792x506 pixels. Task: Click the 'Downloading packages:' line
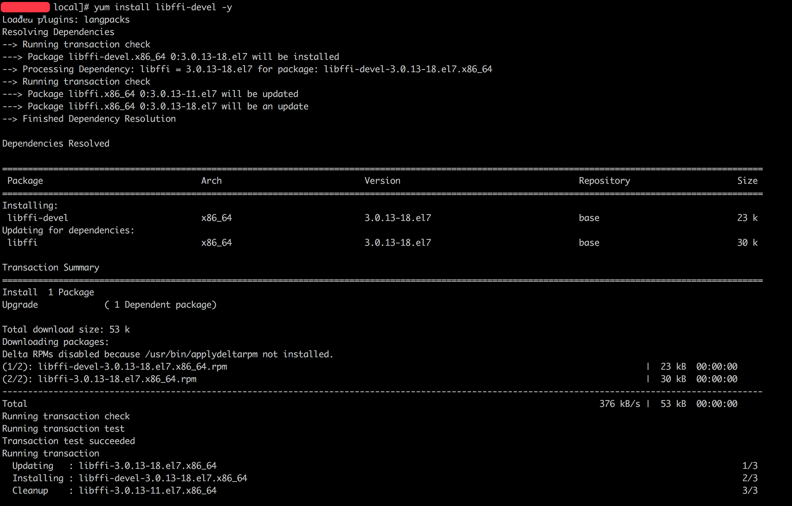[56, 342]
